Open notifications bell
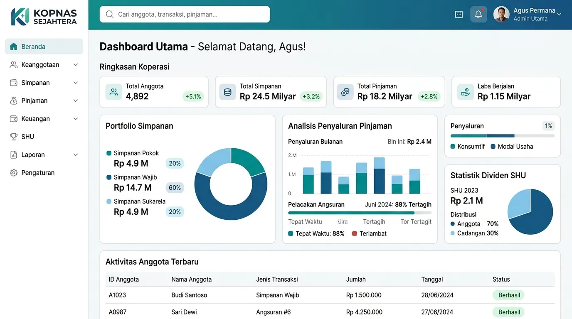This screenshot has height=319, width=572. point(478,15)
